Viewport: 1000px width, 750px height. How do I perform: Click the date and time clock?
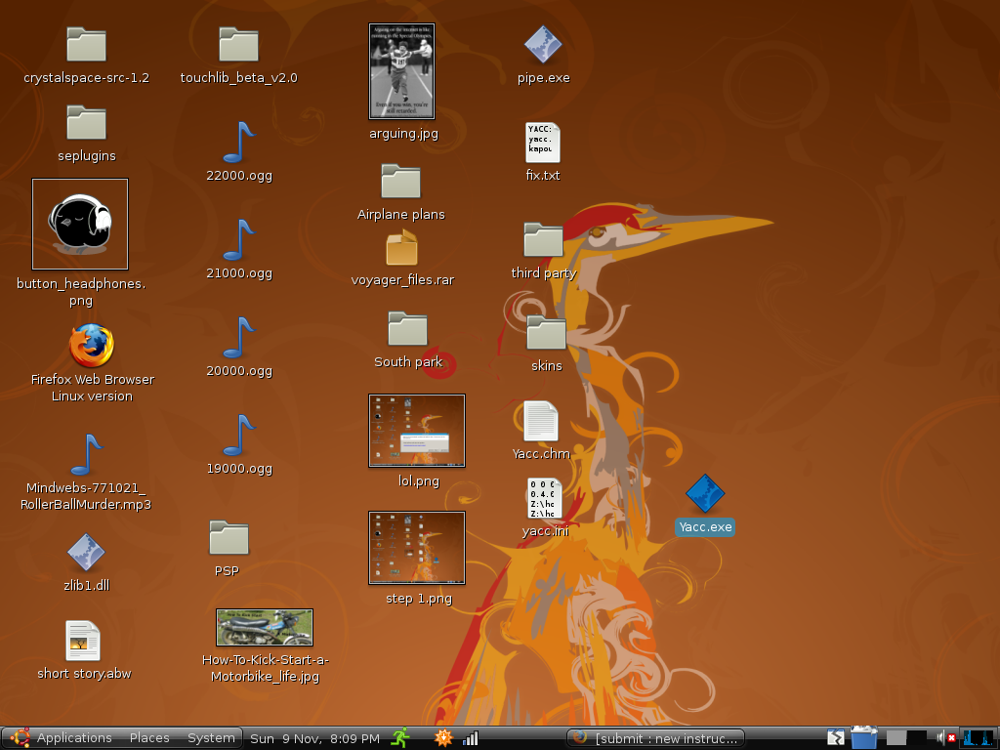pos(314,738)
